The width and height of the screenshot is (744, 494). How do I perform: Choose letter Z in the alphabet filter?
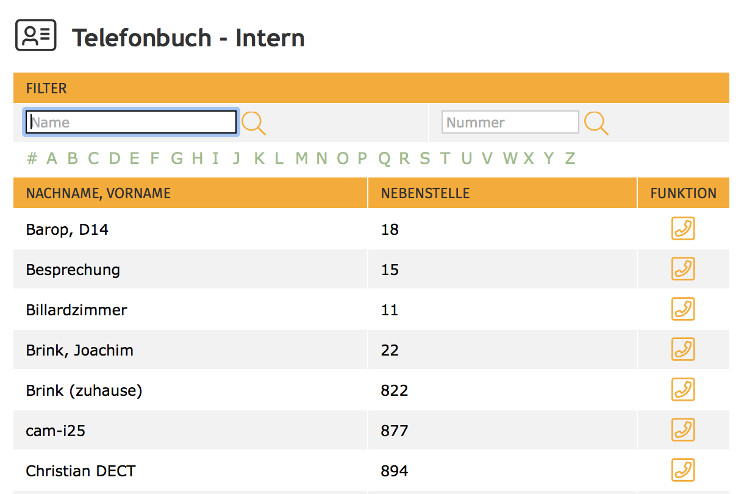point(570,159)
